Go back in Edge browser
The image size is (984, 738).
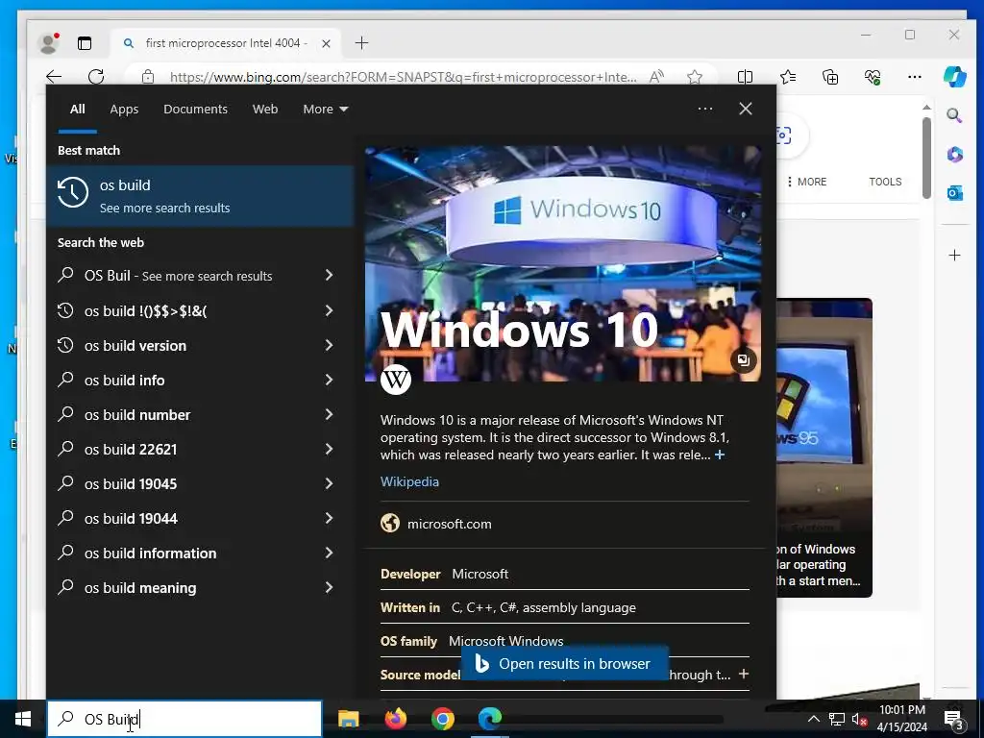[54, 77]
